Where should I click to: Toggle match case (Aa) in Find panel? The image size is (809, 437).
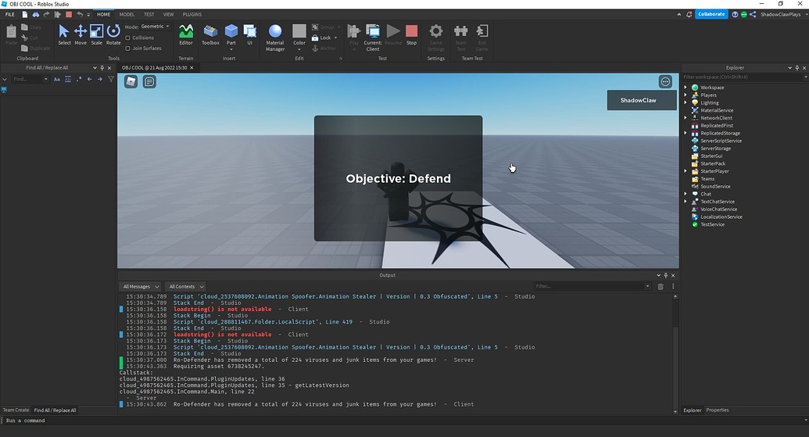(x=57, y=80)
